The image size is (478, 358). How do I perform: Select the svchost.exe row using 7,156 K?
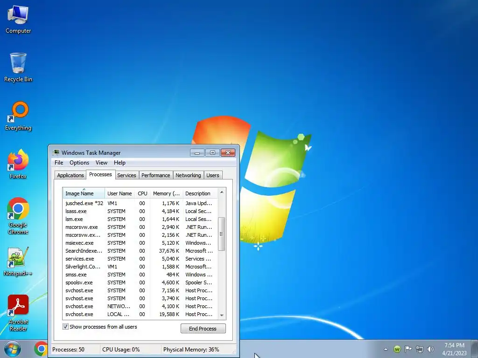coord(140,290)
